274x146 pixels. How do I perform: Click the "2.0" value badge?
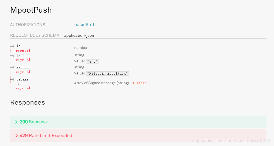point(92,61)
